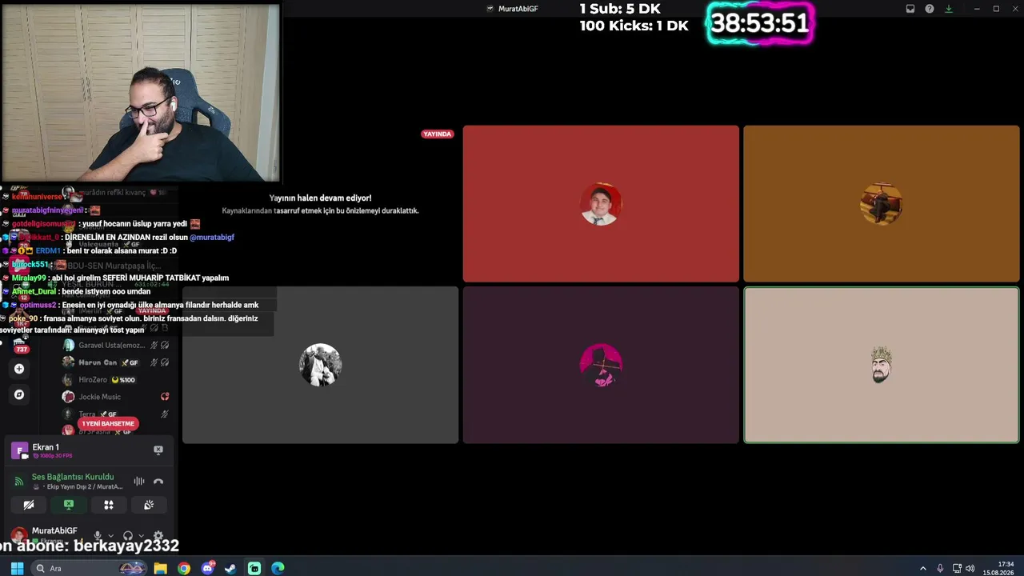Select the red participant video tile

point(601,204)
